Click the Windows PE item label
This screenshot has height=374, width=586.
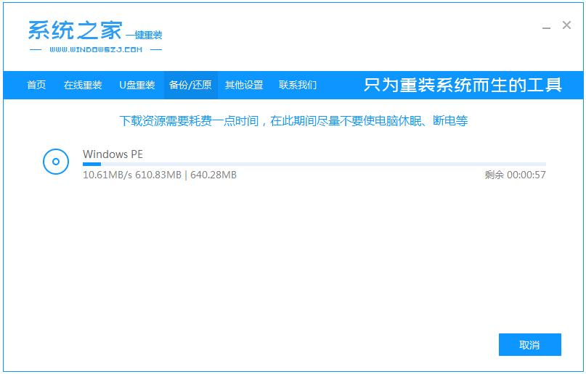click(113, 154)
